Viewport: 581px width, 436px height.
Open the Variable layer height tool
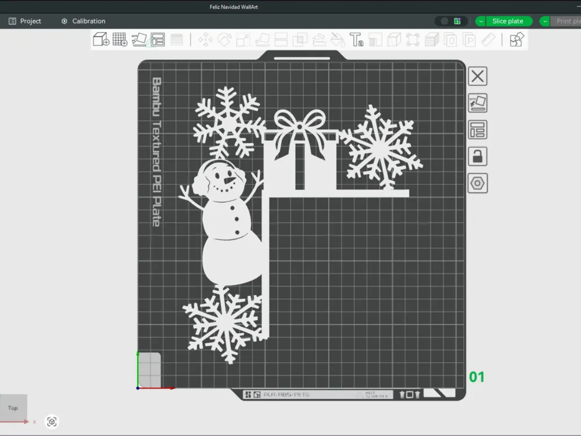tap(177, 40)
